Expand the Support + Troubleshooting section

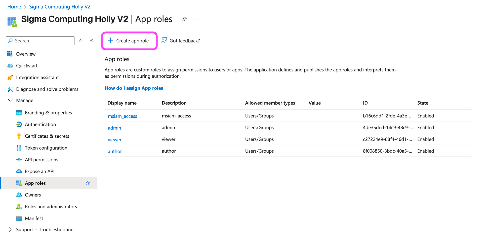coord(10,229)
